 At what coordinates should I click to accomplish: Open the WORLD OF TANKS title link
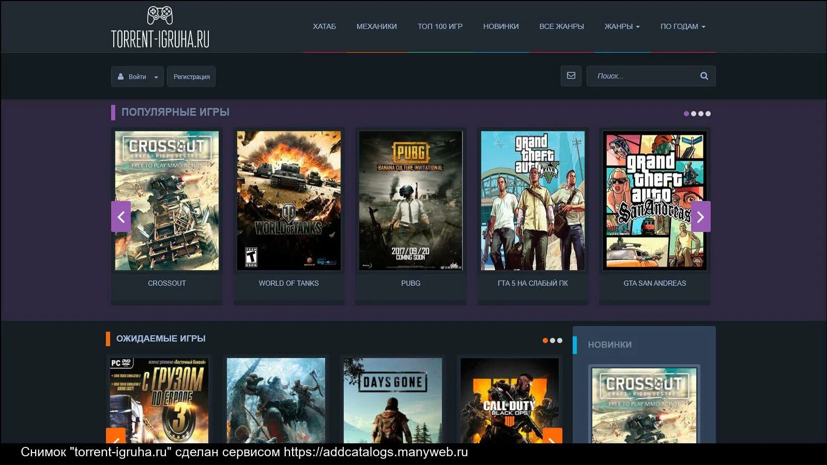289,283
